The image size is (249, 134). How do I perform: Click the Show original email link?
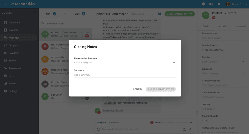point(113,110)
